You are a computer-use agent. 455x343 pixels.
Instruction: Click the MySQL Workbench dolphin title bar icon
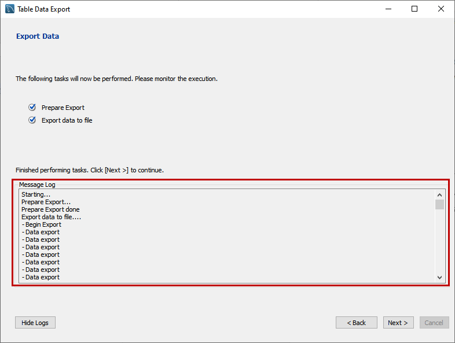click(x=10, y=9)
